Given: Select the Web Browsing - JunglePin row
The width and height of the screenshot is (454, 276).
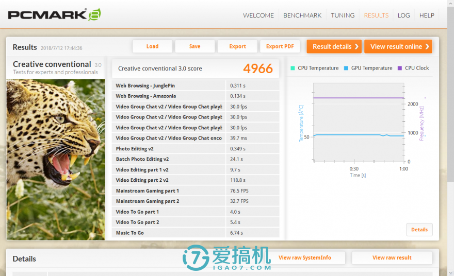Looking at the screenshot, I should click(196, 85).
